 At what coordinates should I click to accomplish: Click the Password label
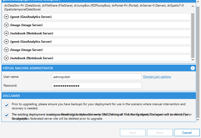tap(10, 86)
